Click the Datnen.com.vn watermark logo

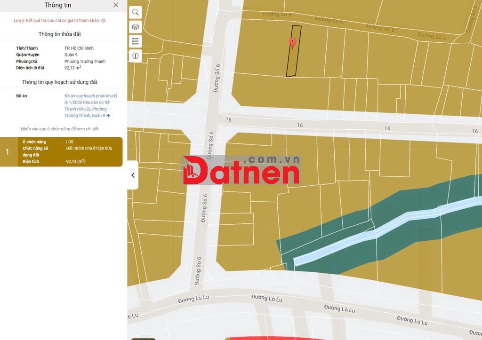coord(241,170)
